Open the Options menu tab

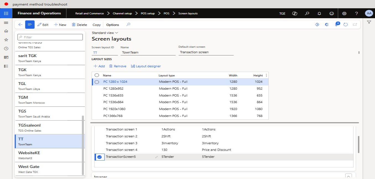click(112, 25)
